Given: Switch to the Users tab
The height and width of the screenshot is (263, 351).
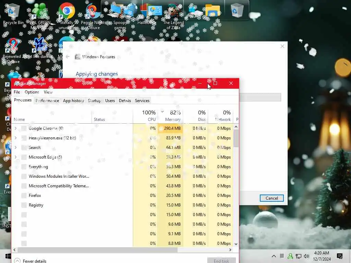Looking at the screenshot, I should point(110,101).
